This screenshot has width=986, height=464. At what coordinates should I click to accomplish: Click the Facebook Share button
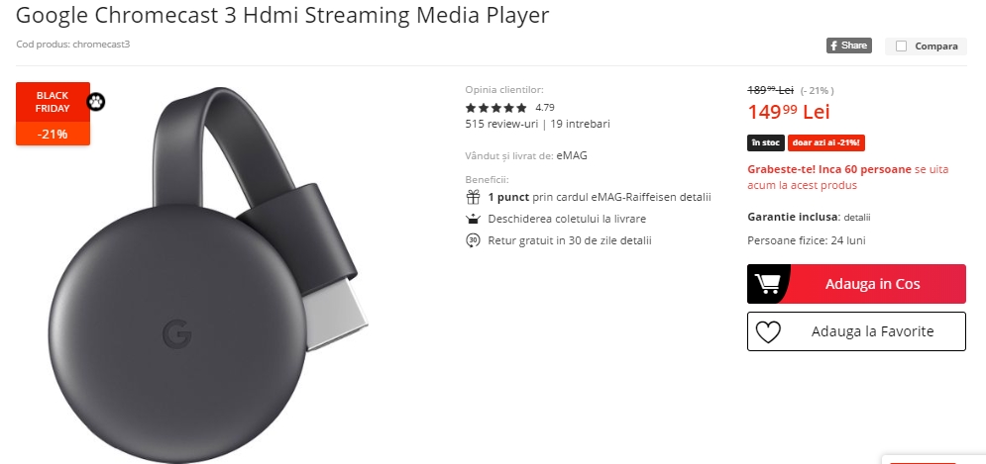tap(849, 46)
